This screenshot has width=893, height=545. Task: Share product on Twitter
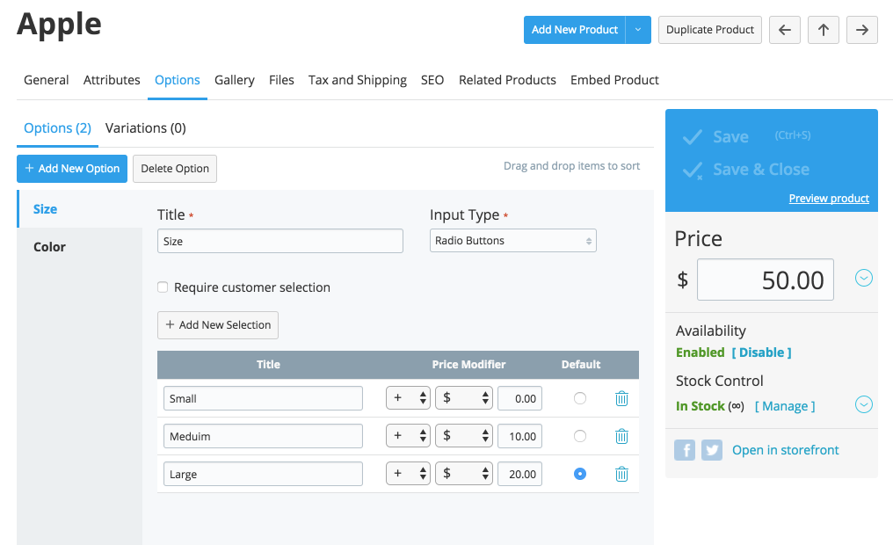point(712,450)
